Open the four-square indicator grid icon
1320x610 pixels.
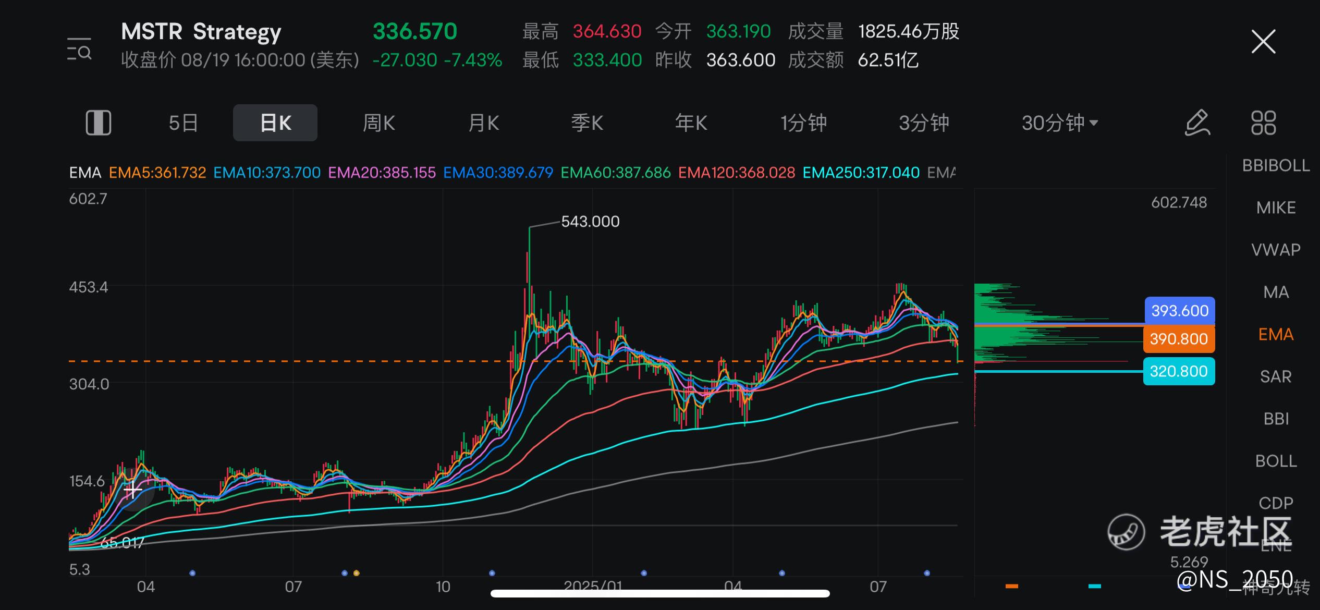coord(1263,123)
